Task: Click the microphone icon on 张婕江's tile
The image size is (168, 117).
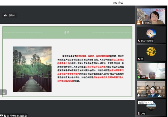Action: pyautogui.click(x=143, y=23)
